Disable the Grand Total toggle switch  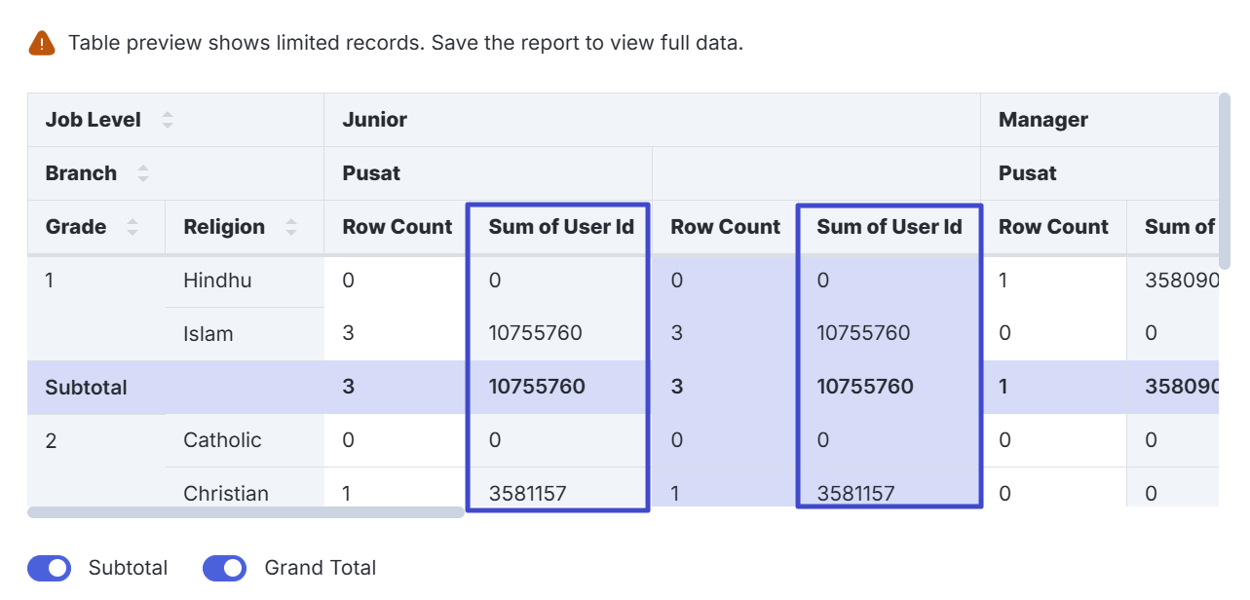[224, 568]
